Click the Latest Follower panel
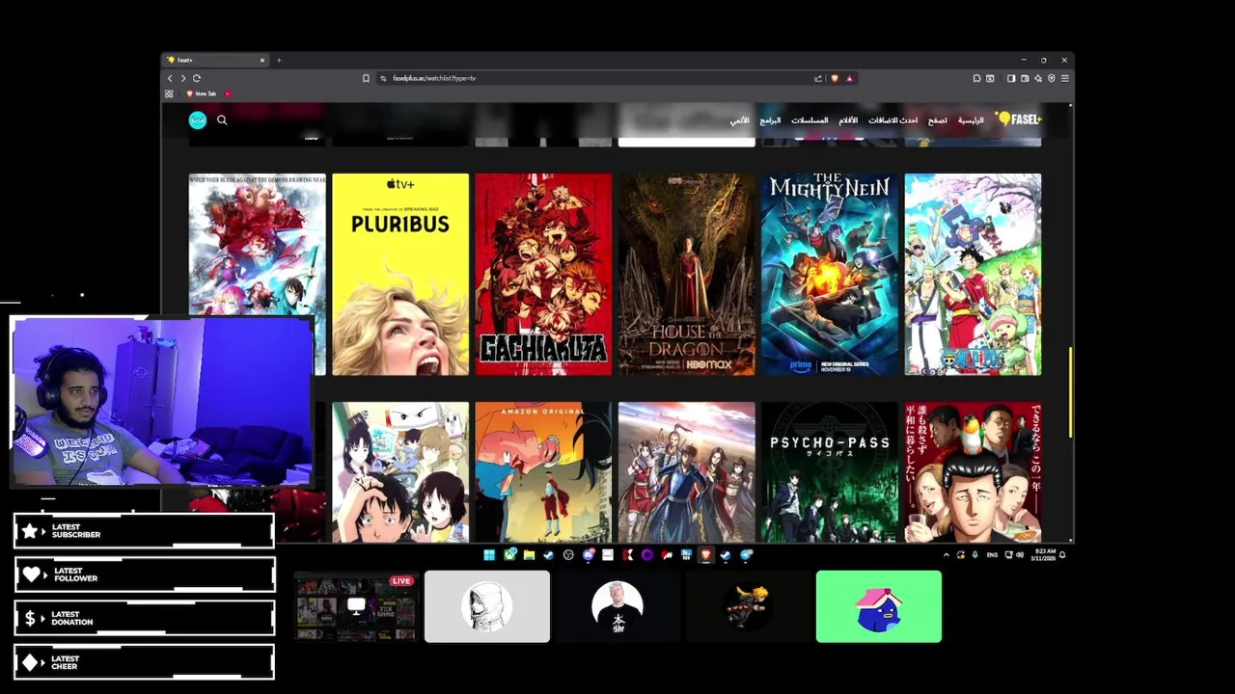Screen dimensions: 1235x694 [145, 574]
